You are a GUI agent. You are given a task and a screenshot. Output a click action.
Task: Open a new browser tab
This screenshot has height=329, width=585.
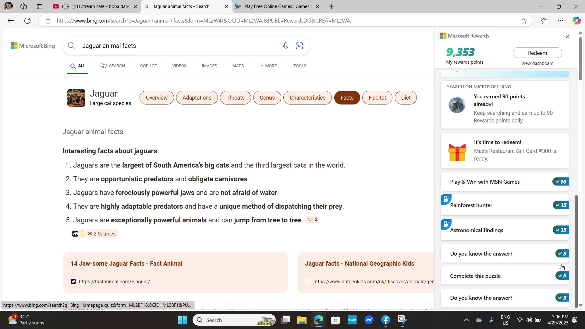(x=331, y=6)
